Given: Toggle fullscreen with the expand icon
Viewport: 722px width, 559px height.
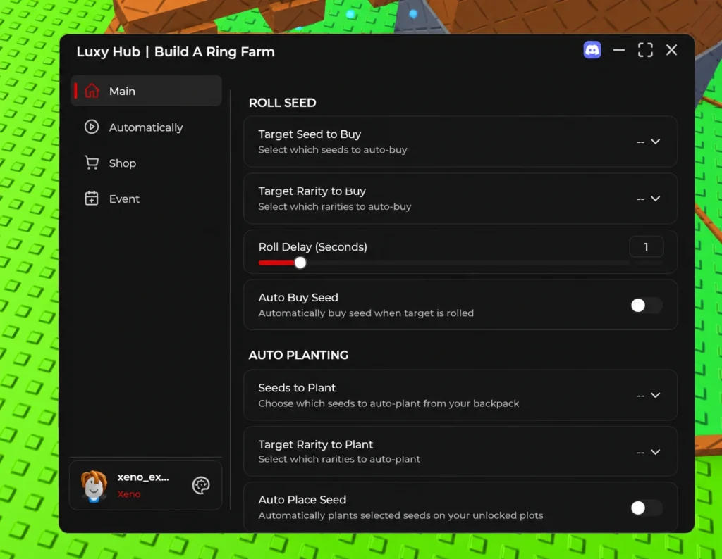Looking at the screenshot, I should [x=645, y=50].
